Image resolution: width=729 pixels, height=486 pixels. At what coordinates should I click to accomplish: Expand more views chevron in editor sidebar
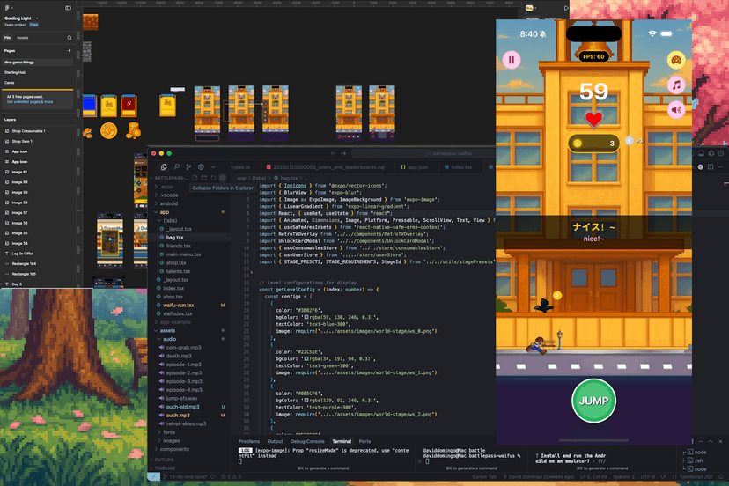click(x=213, y=167)
